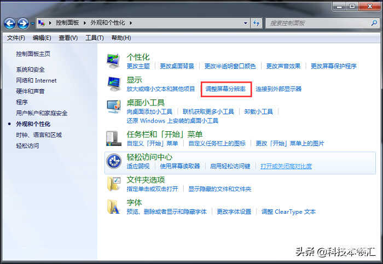Open the 编辑(E) menu
Viewport: 383px width, 264px height.
pos(42,38)
